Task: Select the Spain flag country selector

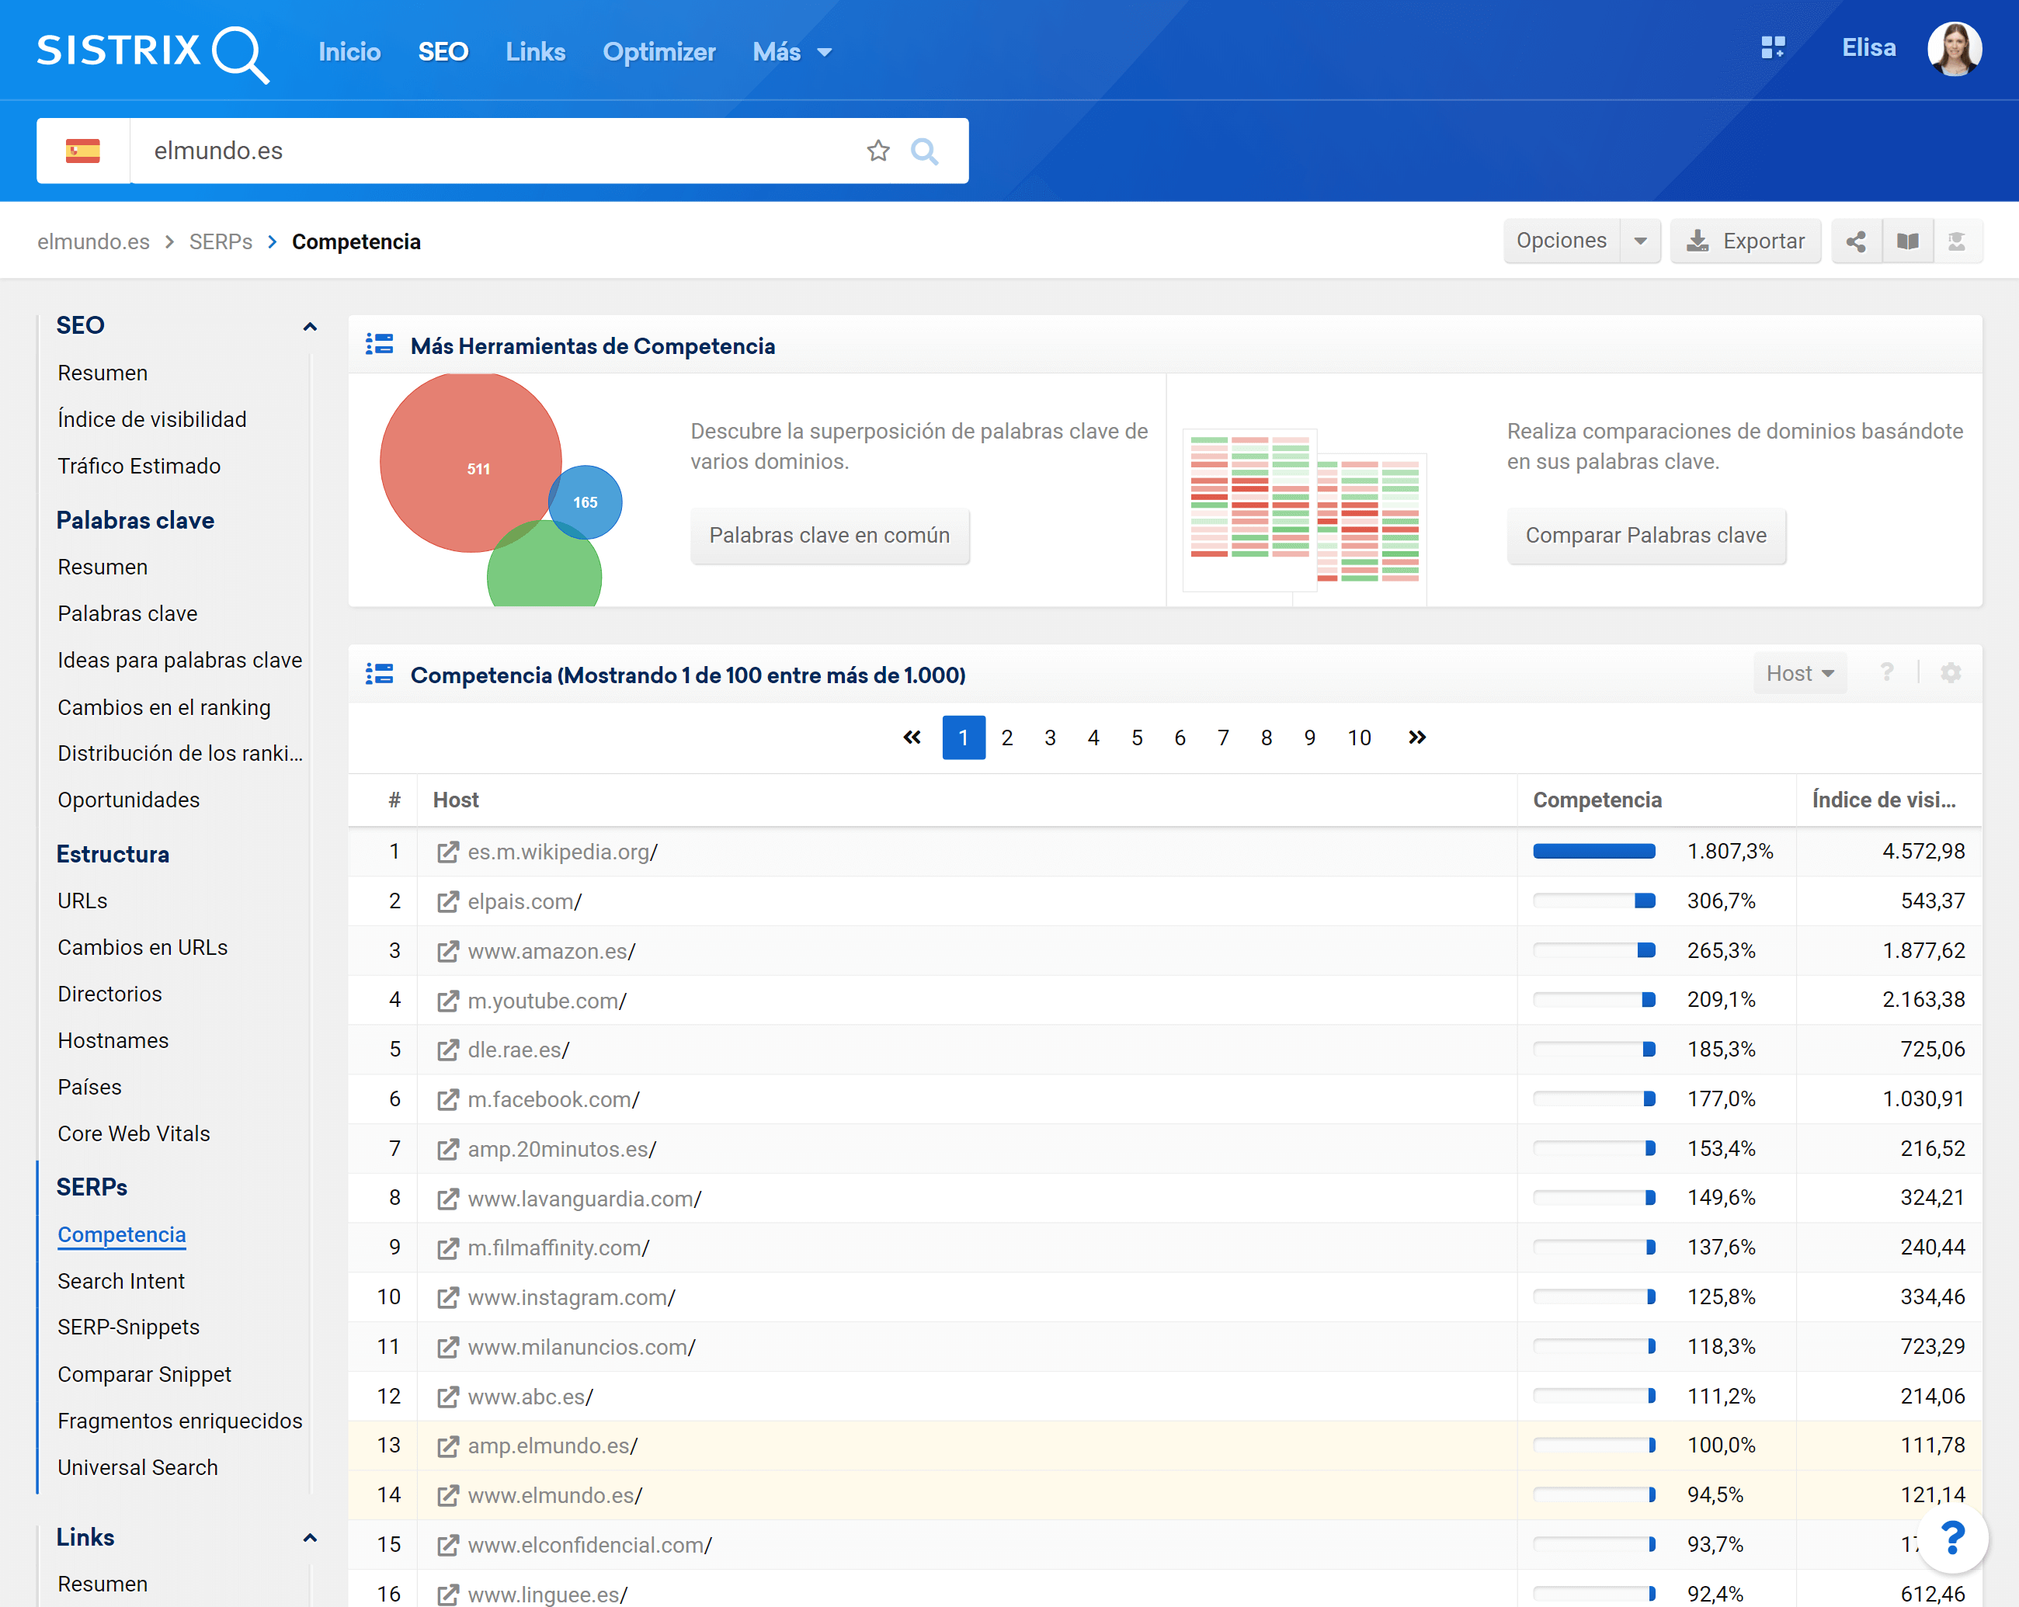Action: (82, 151)
